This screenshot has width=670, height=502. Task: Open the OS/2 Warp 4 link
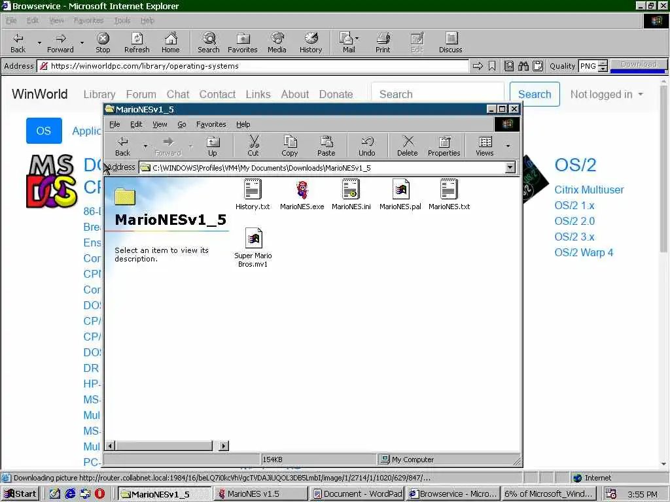(584, 253)
